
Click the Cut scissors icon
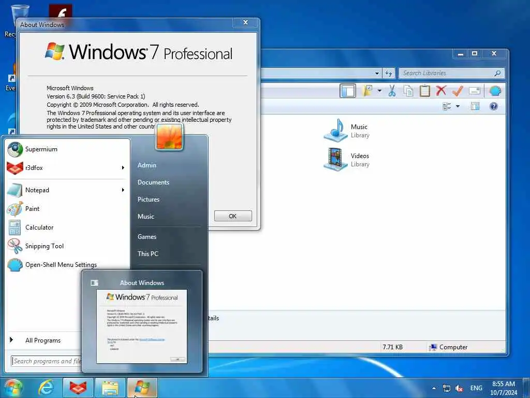392,91
